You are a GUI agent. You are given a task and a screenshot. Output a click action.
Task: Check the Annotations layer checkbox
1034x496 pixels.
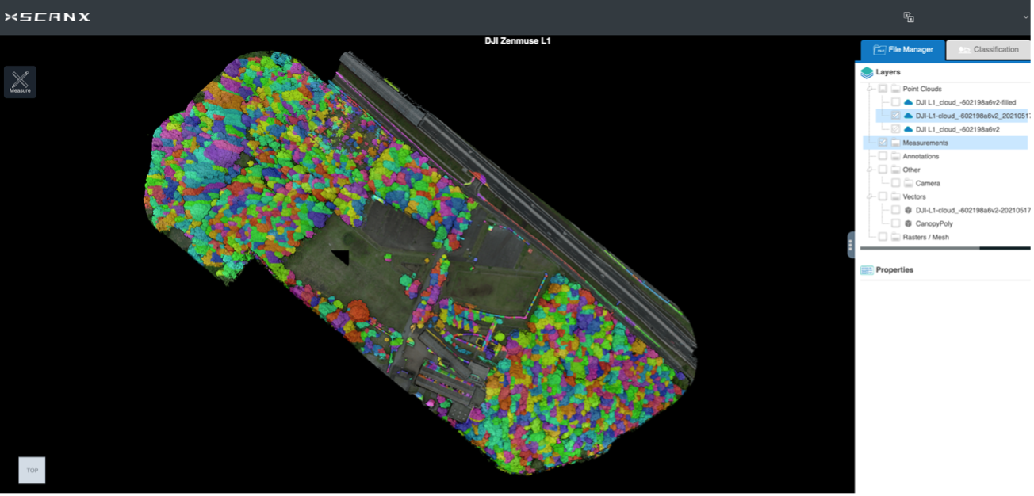tap(883, 156)
